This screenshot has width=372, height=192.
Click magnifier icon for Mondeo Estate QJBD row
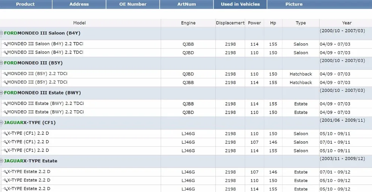(6, 112)
